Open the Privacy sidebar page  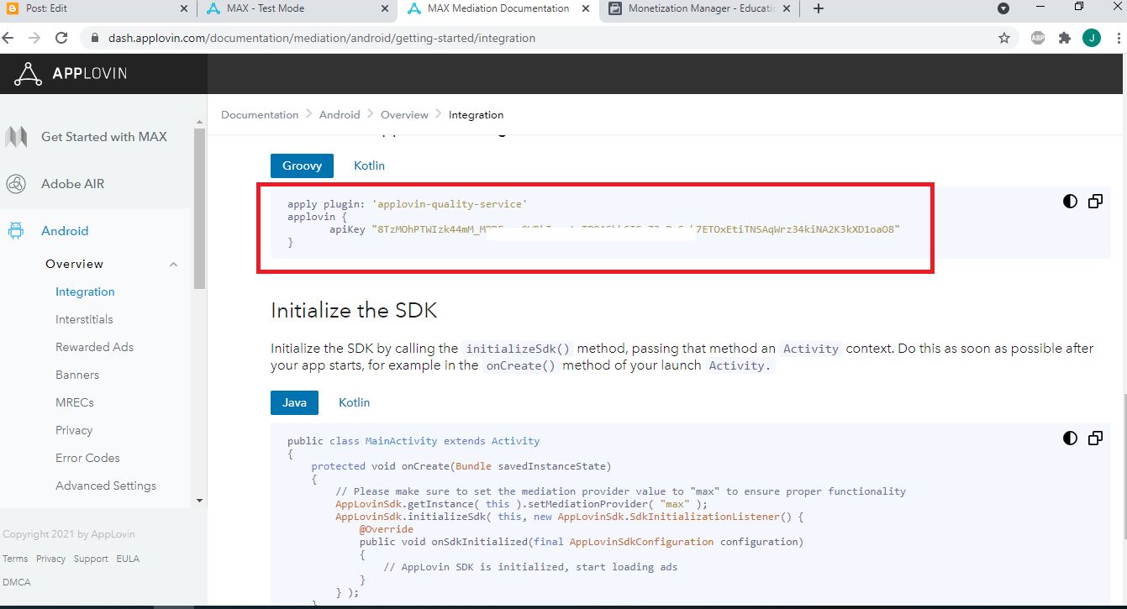pos(74,430)
